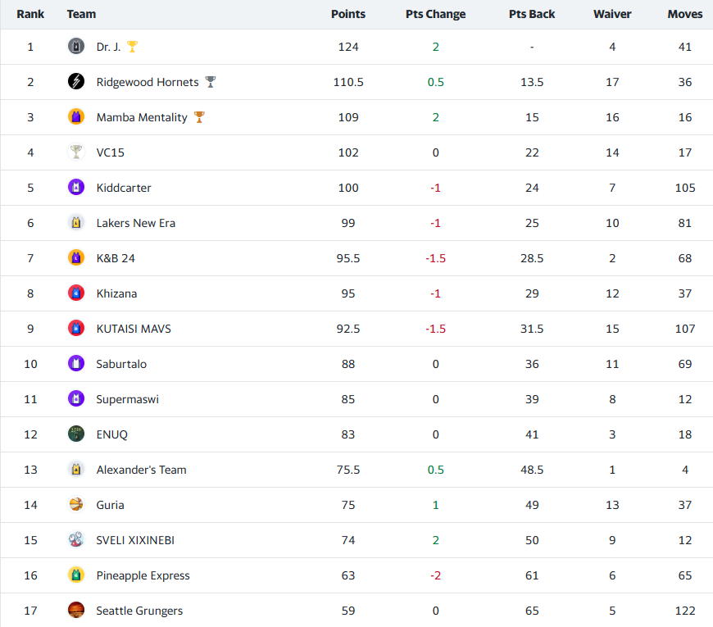713x627 pixels.
Task: Click Dr. J. team avatar icon
Action: [76, 47]
